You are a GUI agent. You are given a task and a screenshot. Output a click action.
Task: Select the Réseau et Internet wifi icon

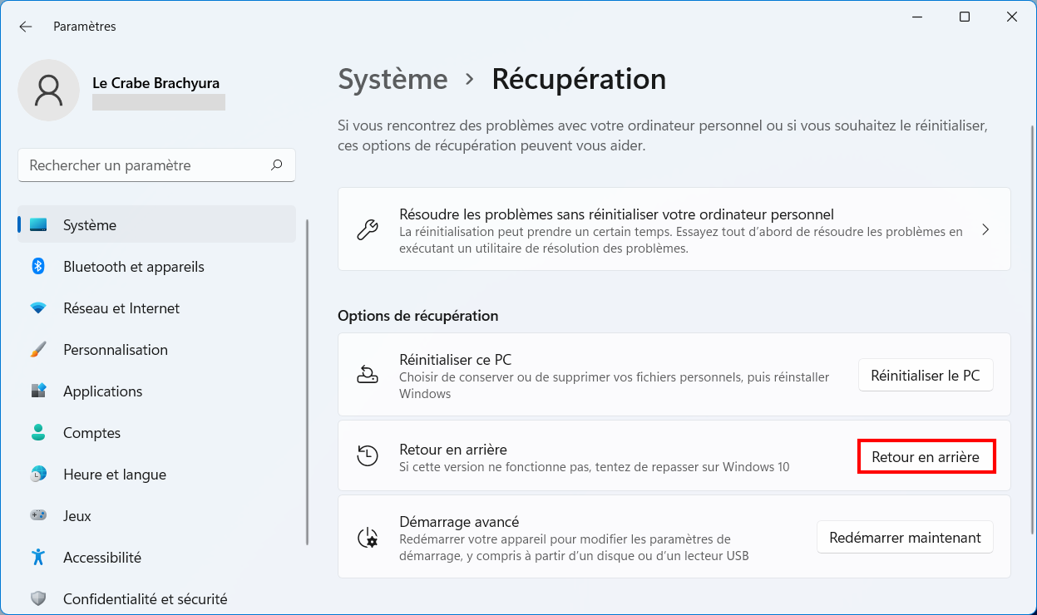(x=38, y=308)
